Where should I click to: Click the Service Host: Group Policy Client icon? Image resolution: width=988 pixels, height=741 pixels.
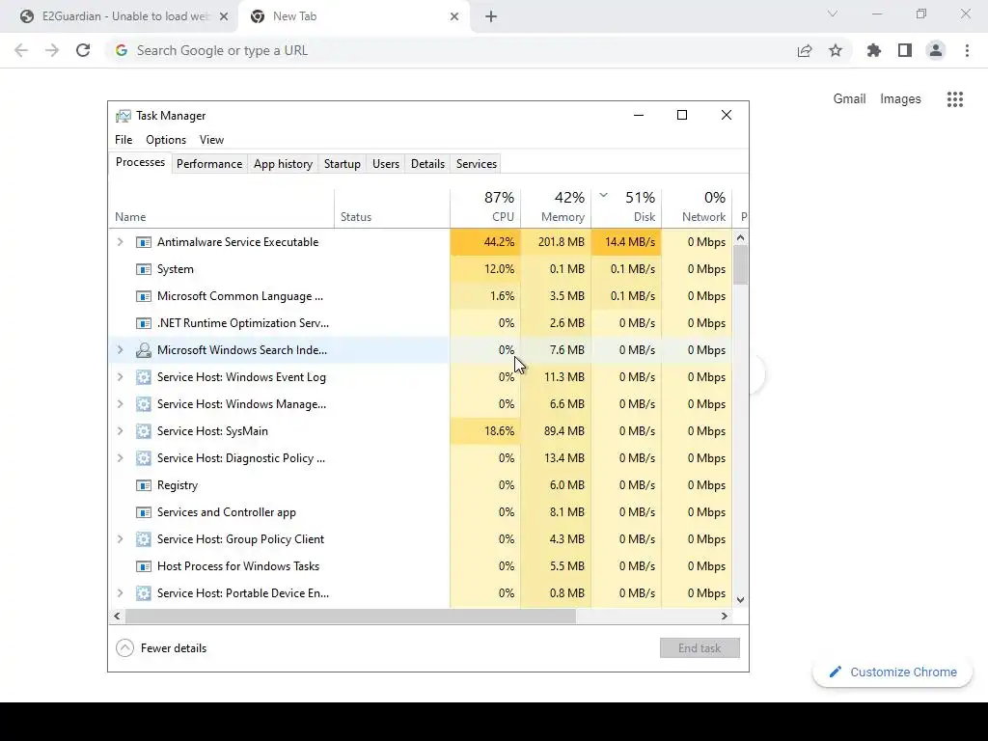click(x=144, y=539)
